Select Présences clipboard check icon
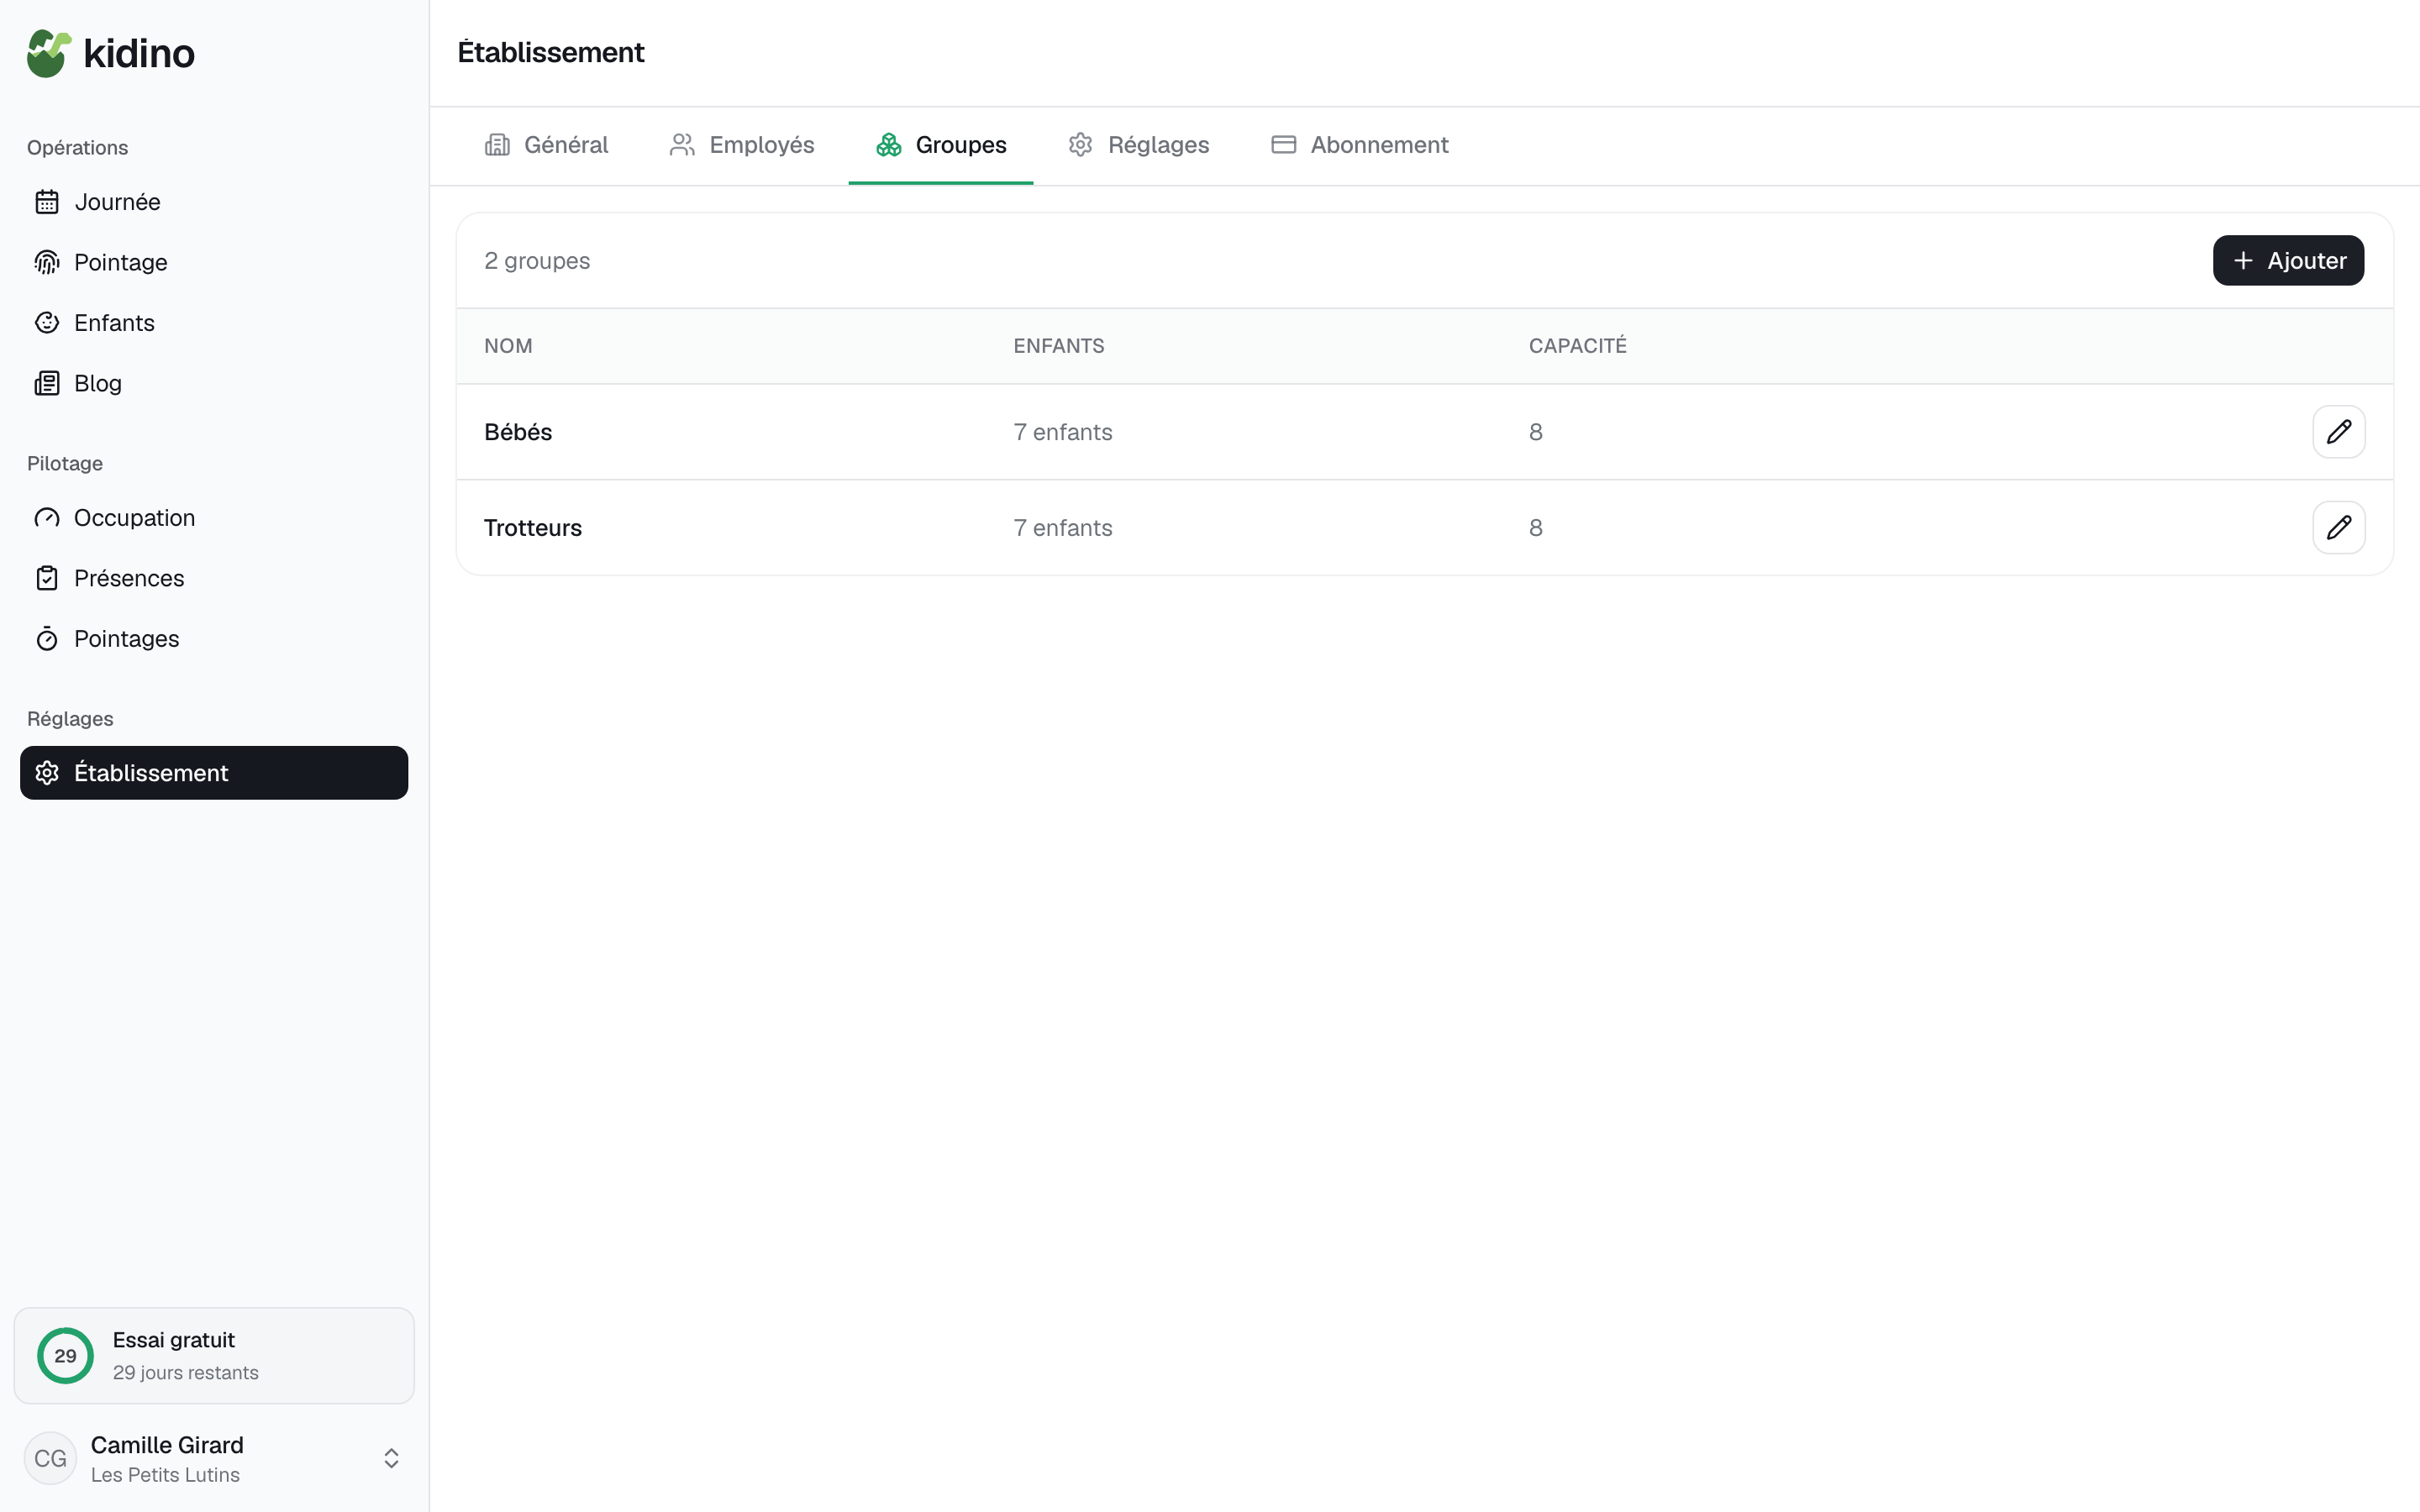 pos(47,578)
